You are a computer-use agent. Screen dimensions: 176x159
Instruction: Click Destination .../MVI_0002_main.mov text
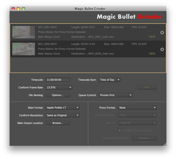pos(93,54)
